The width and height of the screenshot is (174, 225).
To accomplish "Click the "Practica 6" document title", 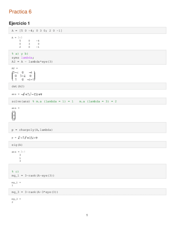I will click(x=20, y=12).
